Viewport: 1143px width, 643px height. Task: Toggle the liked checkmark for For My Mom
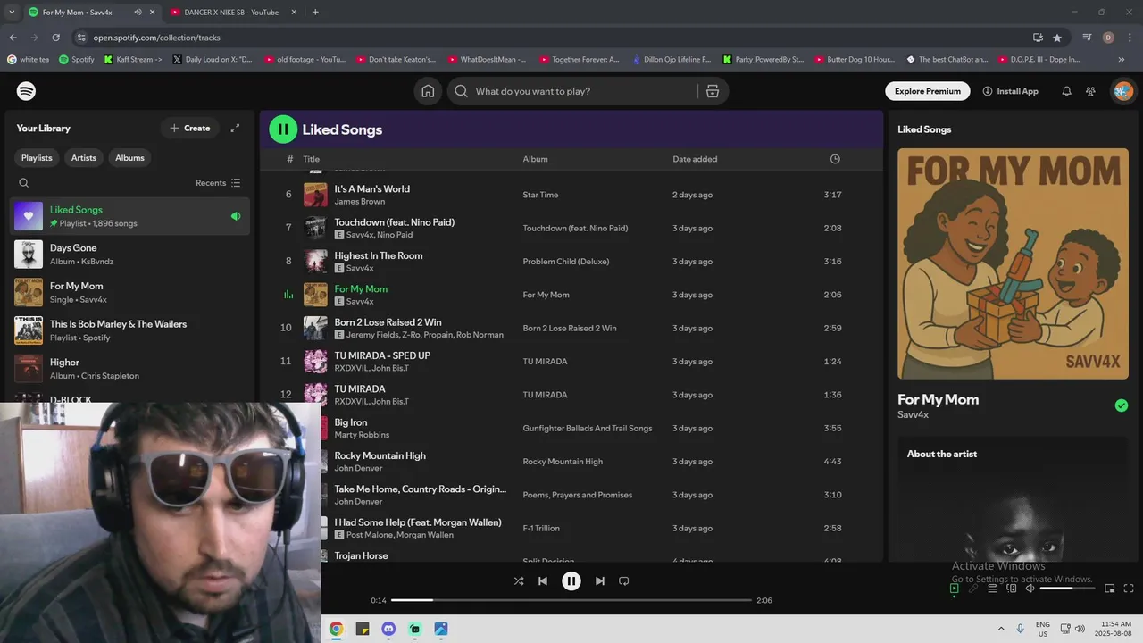coord(1122,405)
